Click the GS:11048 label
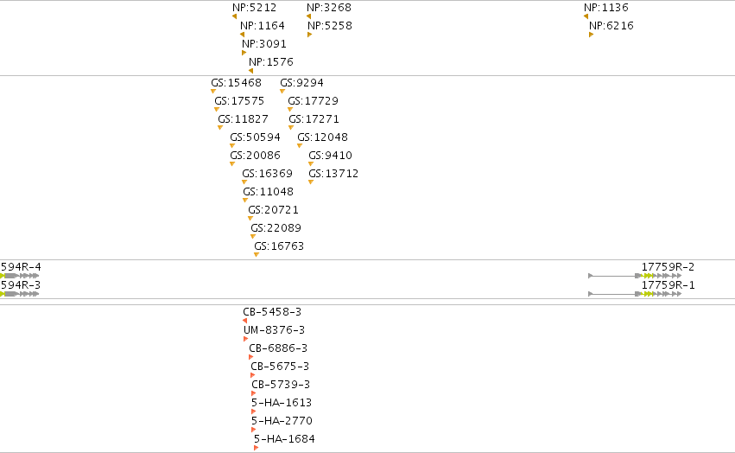735x453 pixels. point(268,192)
